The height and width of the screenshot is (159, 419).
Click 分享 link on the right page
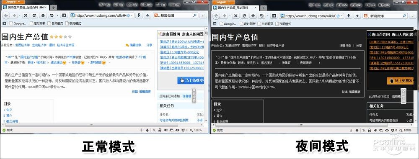pyautogui.click(x=359, y=45)
